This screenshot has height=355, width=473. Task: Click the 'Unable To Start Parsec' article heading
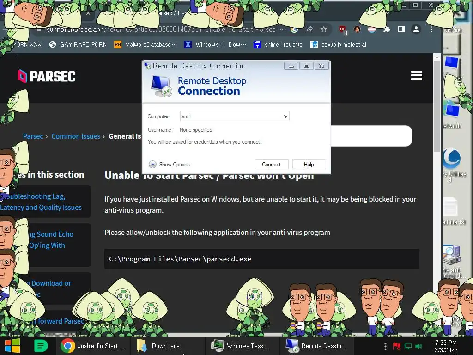tap(209, 176)
